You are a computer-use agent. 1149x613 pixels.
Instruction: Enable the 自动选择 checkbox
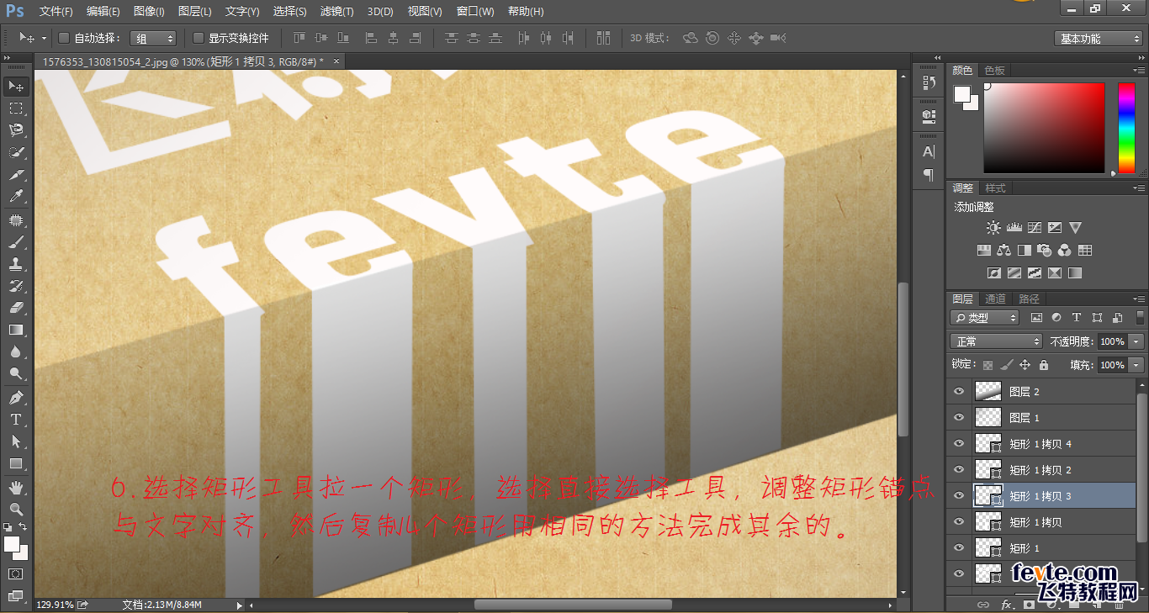pyautogui.click(x=64, y=38)
